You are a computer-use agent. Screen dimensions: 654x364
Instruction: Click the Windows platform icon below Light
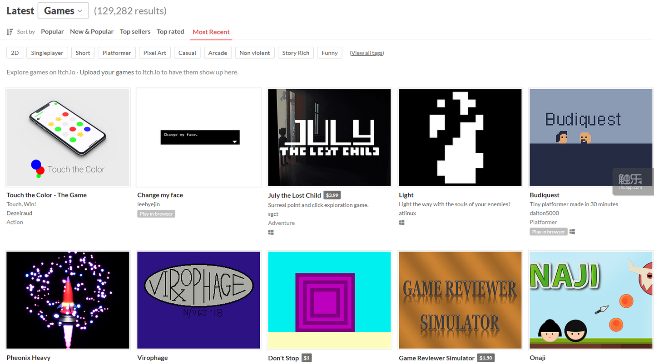click(401, 223)
